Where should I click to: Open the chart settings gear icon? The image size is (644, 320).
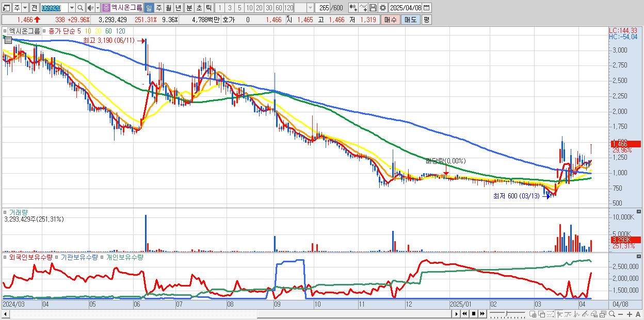point(382,8)
